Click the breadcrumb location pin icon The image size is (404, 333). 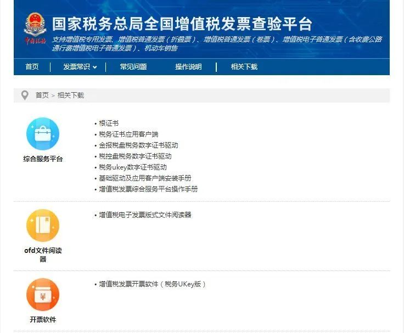tap(25, 95)
